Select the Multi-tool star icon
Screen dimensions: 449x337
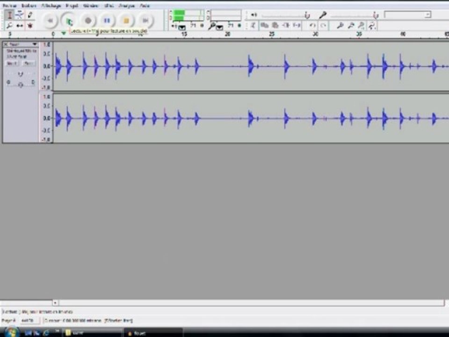click(30, 25)
